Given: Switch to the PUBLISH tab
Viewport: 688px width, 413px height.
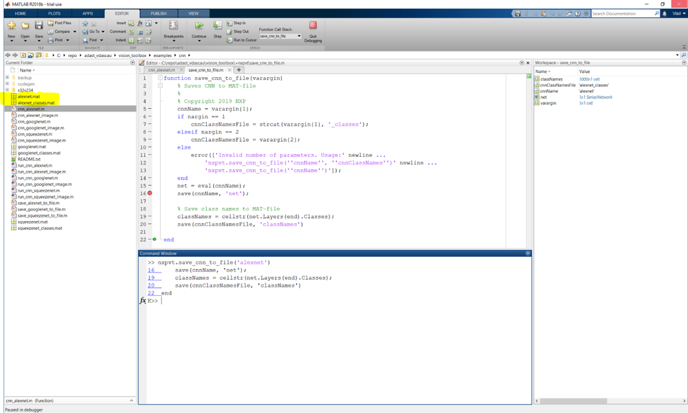Looking at the screenshot, I should tap(159, 14).
